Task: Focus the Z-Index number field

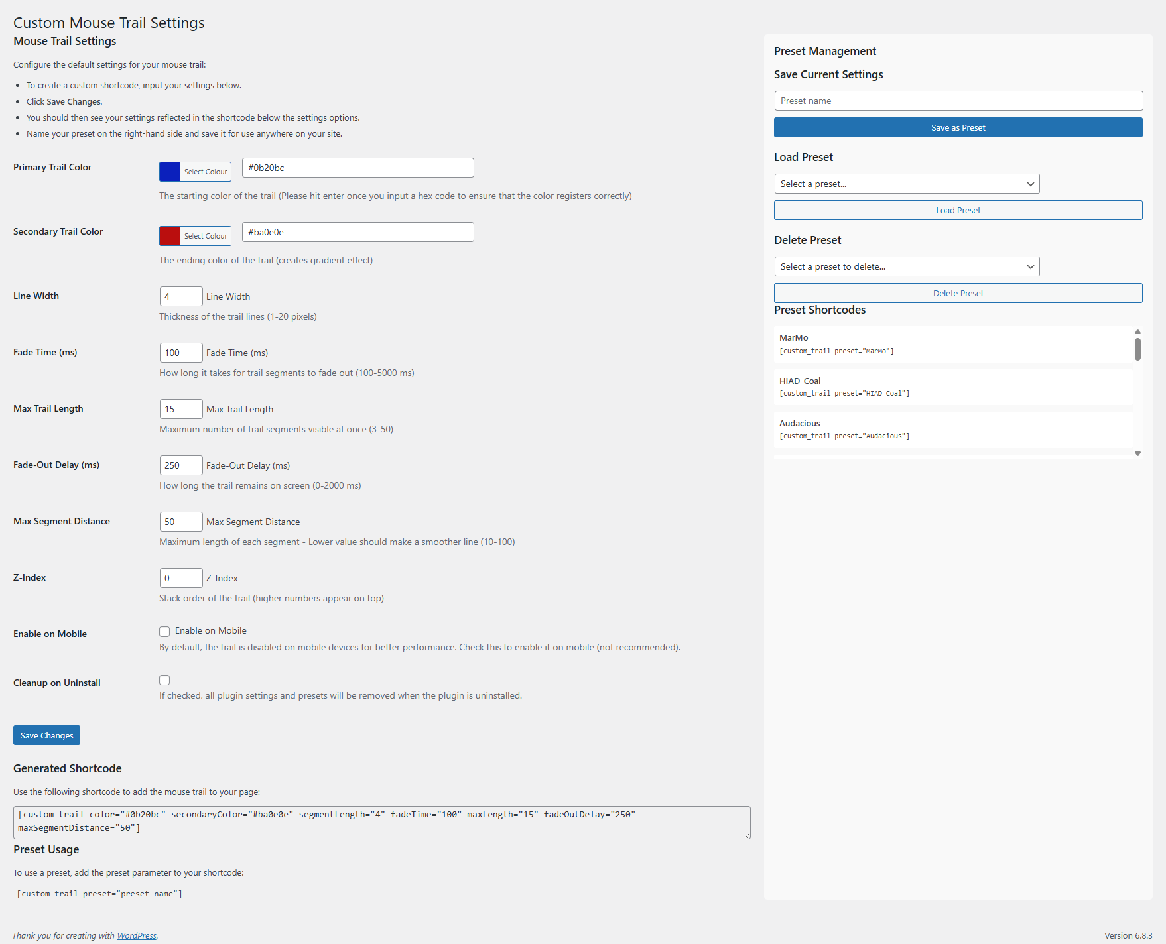Action: tap(181, 578)
